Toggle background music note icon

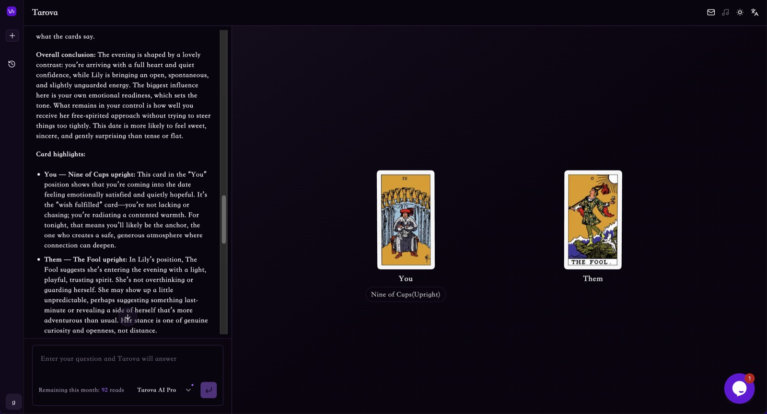pyautogui.click(x=725, y=12)
